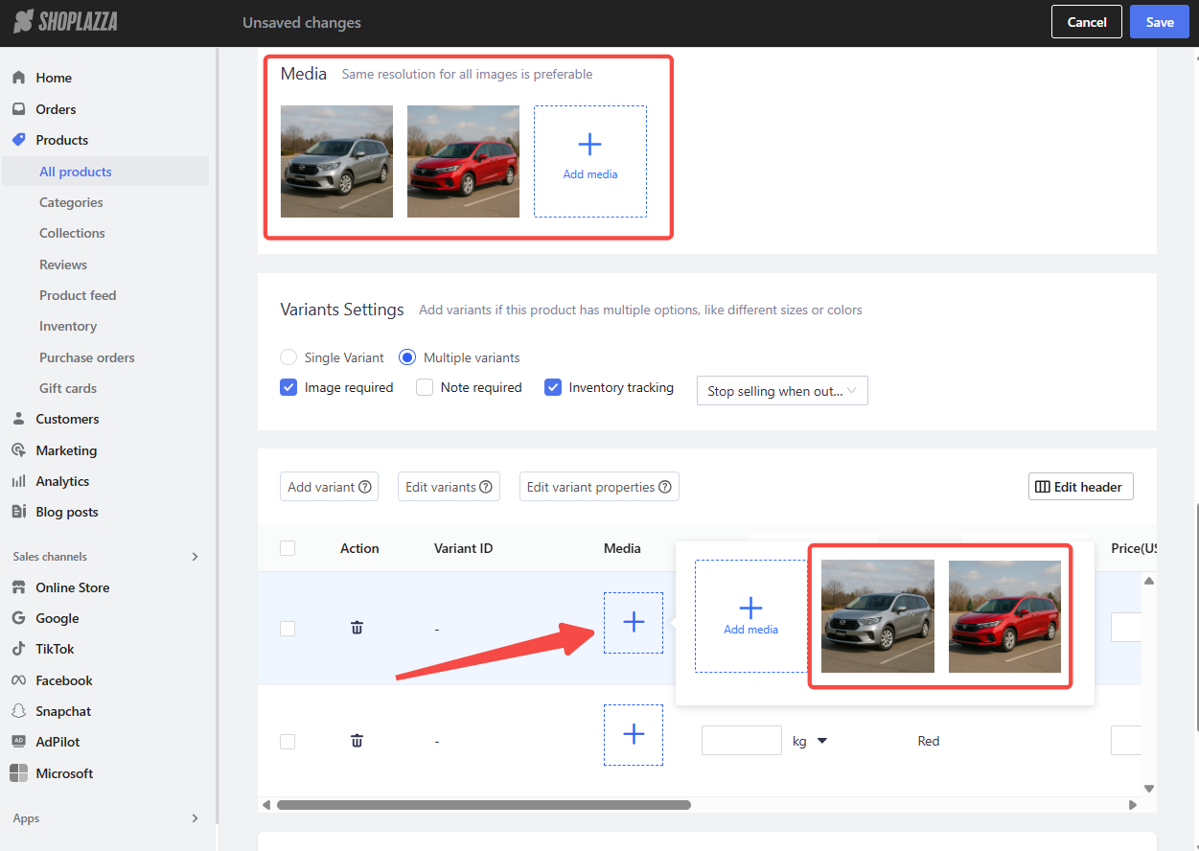
Task: Click the Edit variant properties button
Action: (x=599, y=487)
